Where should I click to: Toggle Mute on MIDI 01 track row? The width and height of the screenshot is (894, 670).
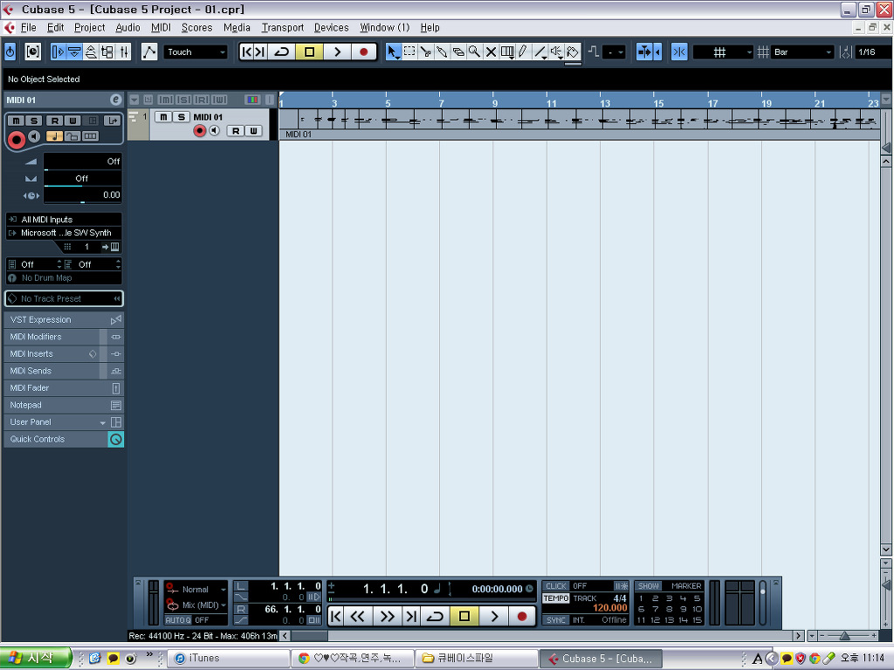163,117
